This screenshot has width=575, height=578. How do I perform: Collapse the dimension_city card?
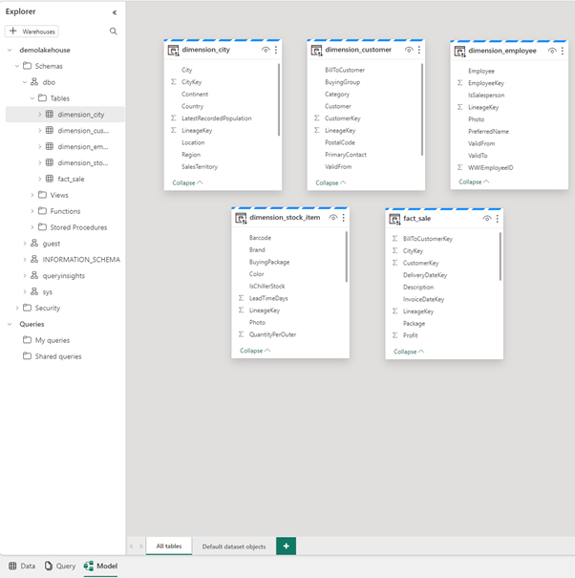coord(187,182)
